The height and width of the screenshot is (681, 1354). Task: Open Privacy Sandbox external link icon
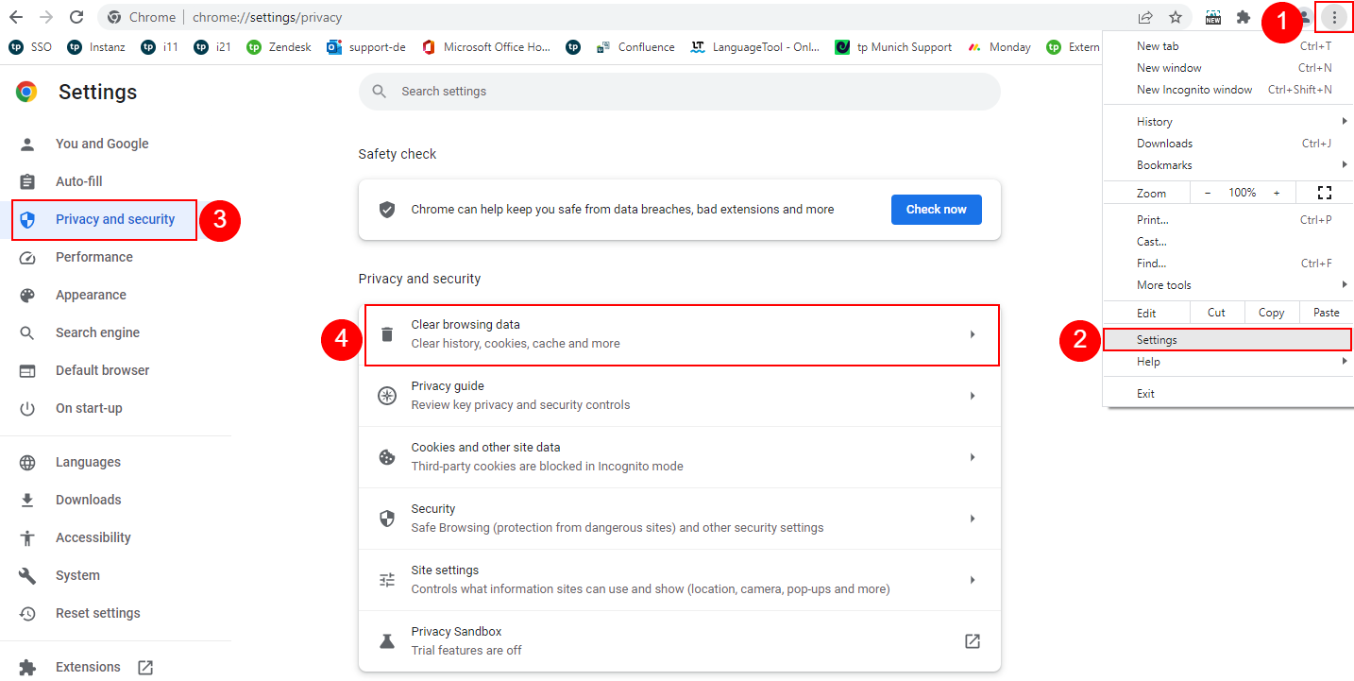(x=972, y=641)
